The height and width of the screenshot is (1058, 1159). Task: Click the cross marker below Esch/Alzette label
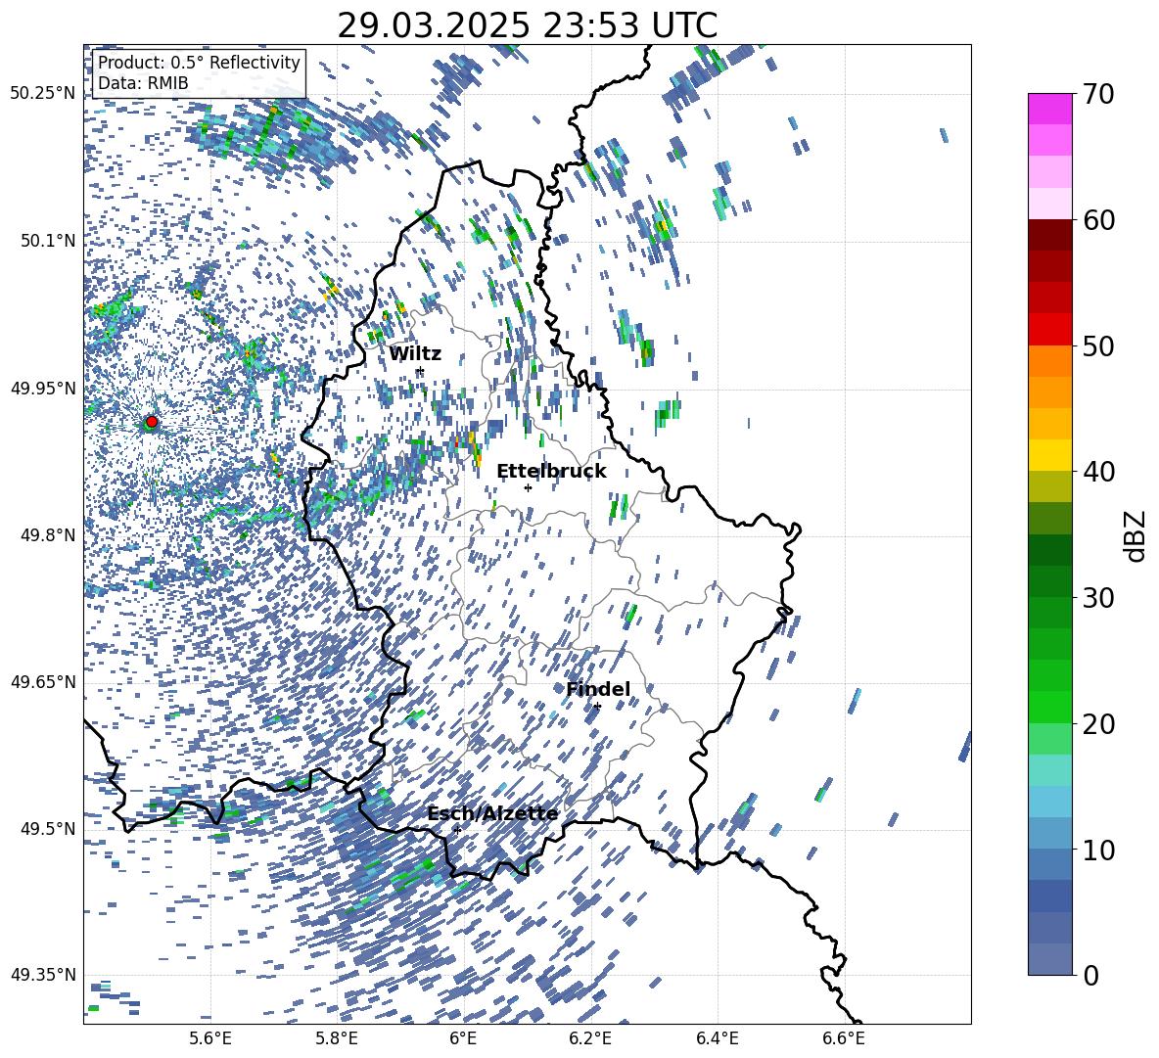tap(457, 830)
